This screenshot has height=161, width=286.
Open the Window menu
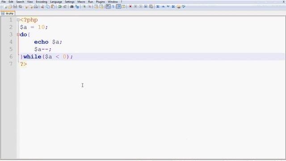pyautogui.click(x=113, y=2)
